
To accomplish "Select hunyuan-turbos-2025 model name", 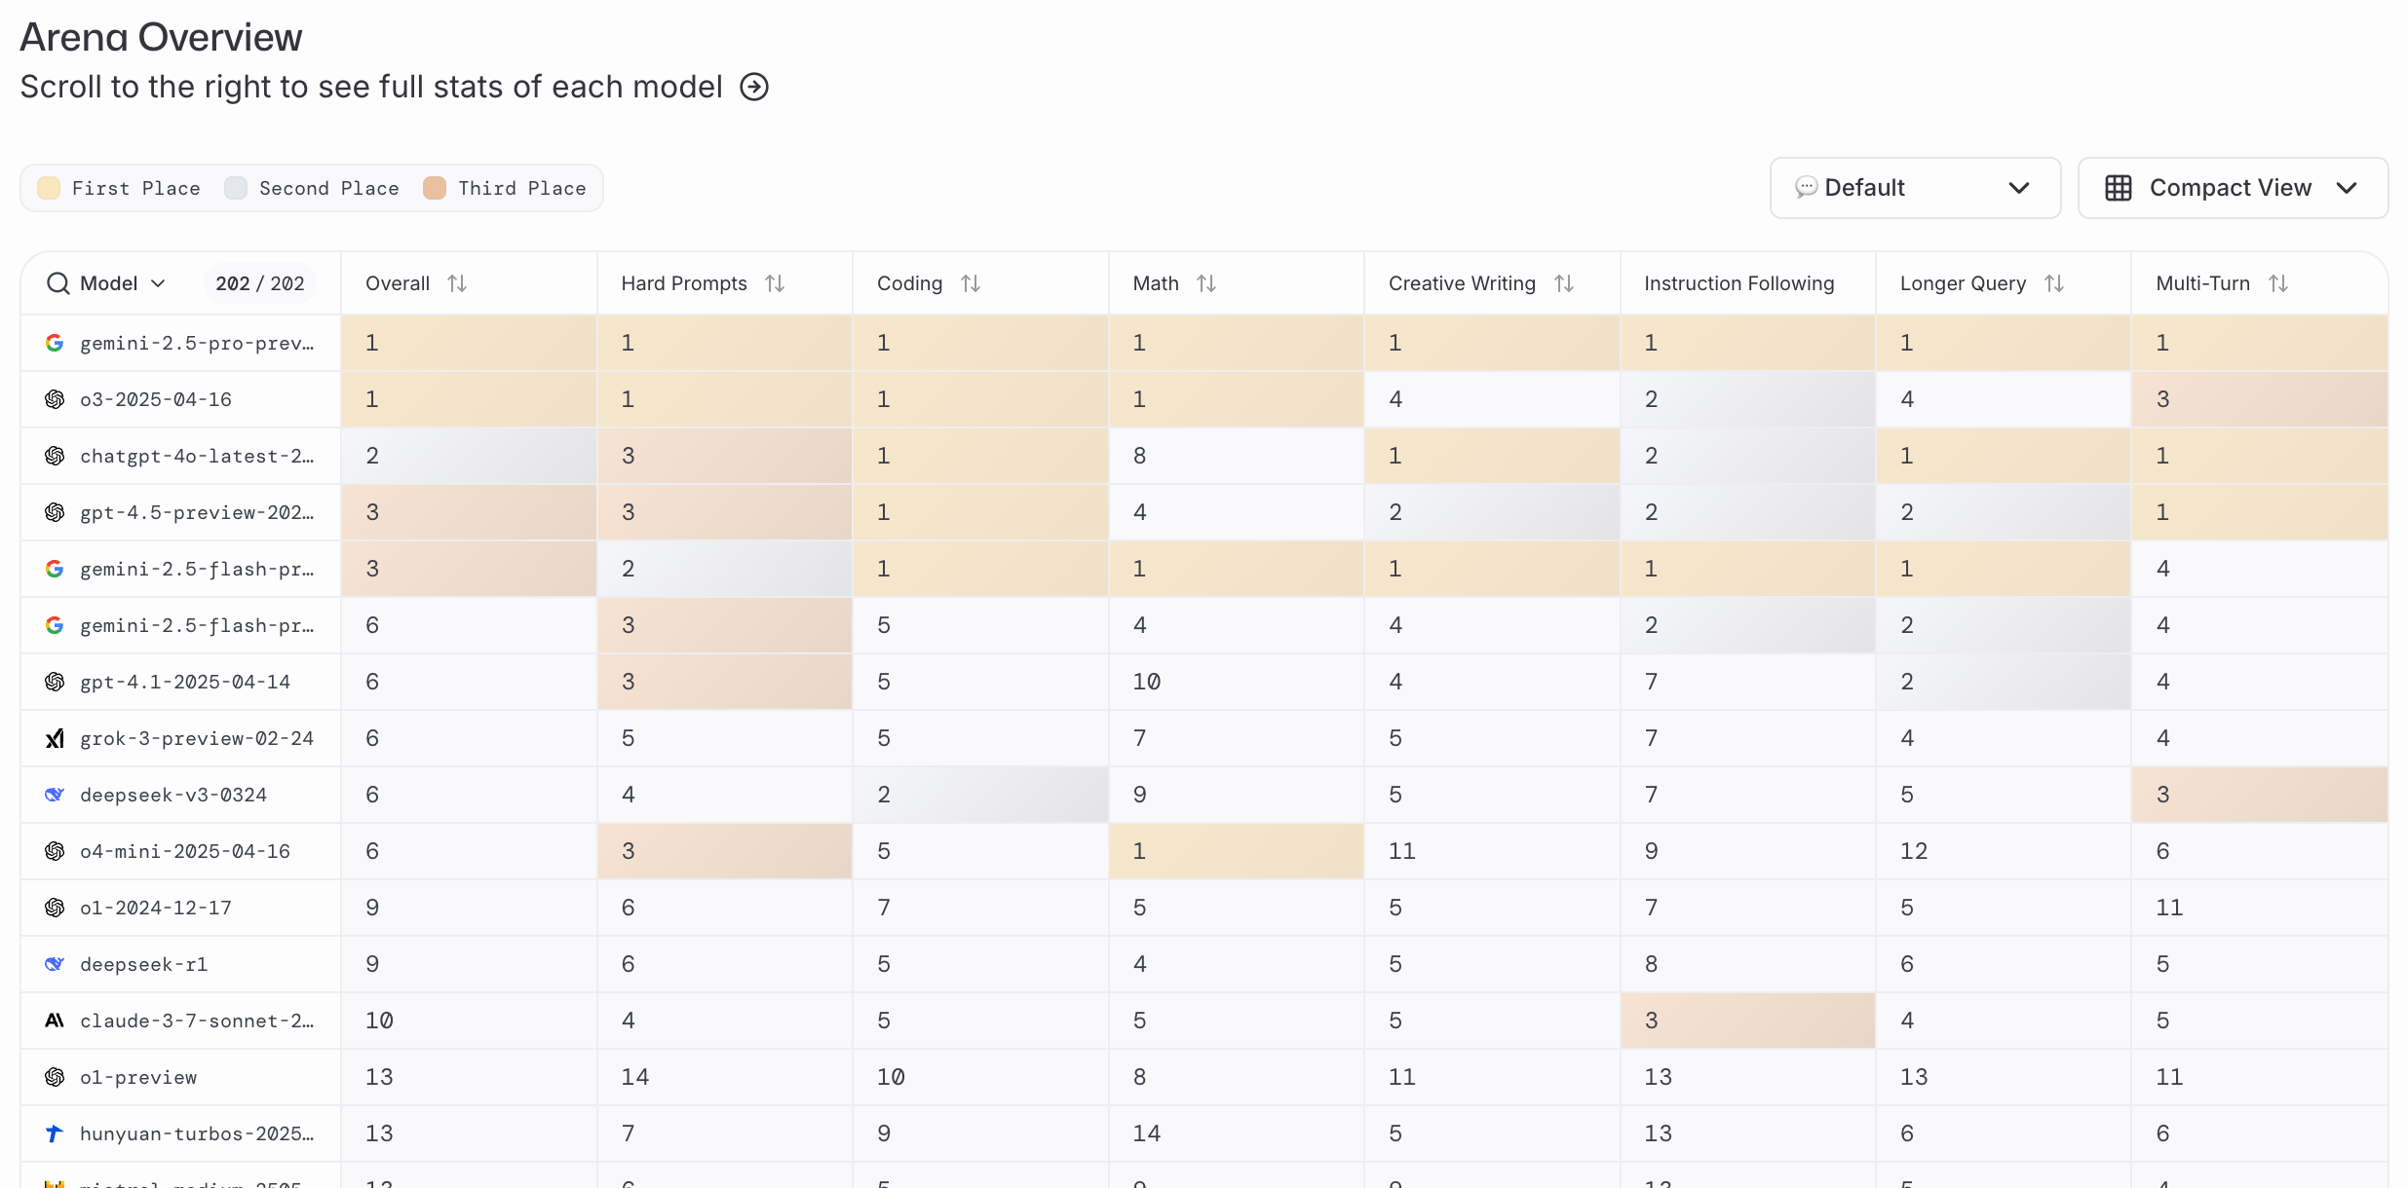I will 197,1133.
